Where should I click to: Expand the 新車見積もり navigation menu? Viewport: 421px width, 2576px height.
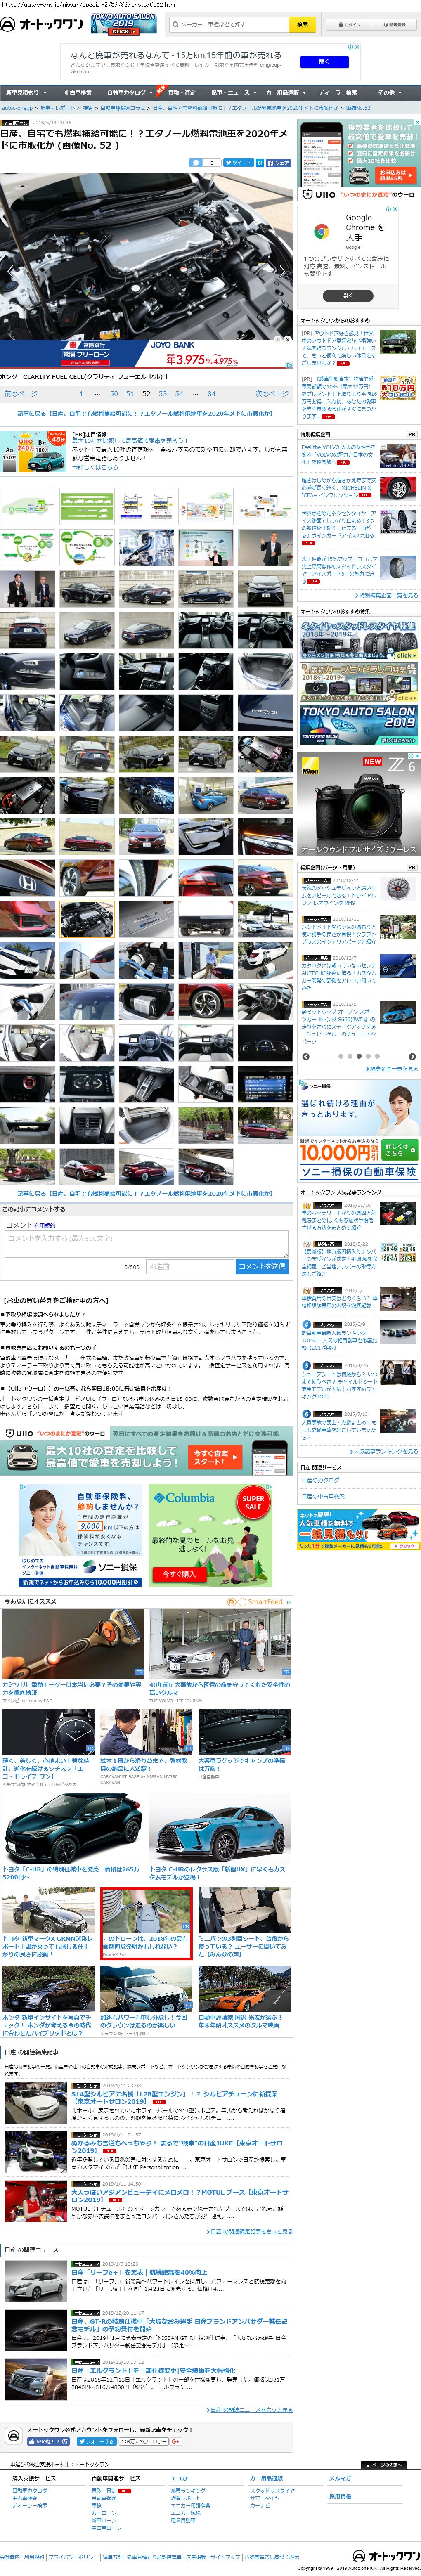point(25,92)
